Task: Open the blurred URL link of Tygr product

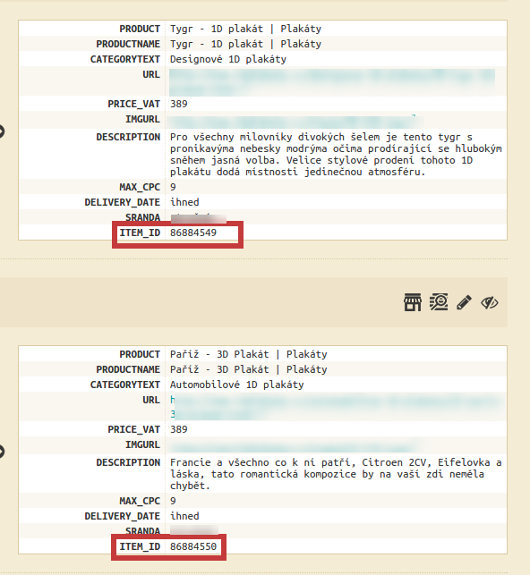Action: coord(332,81)
